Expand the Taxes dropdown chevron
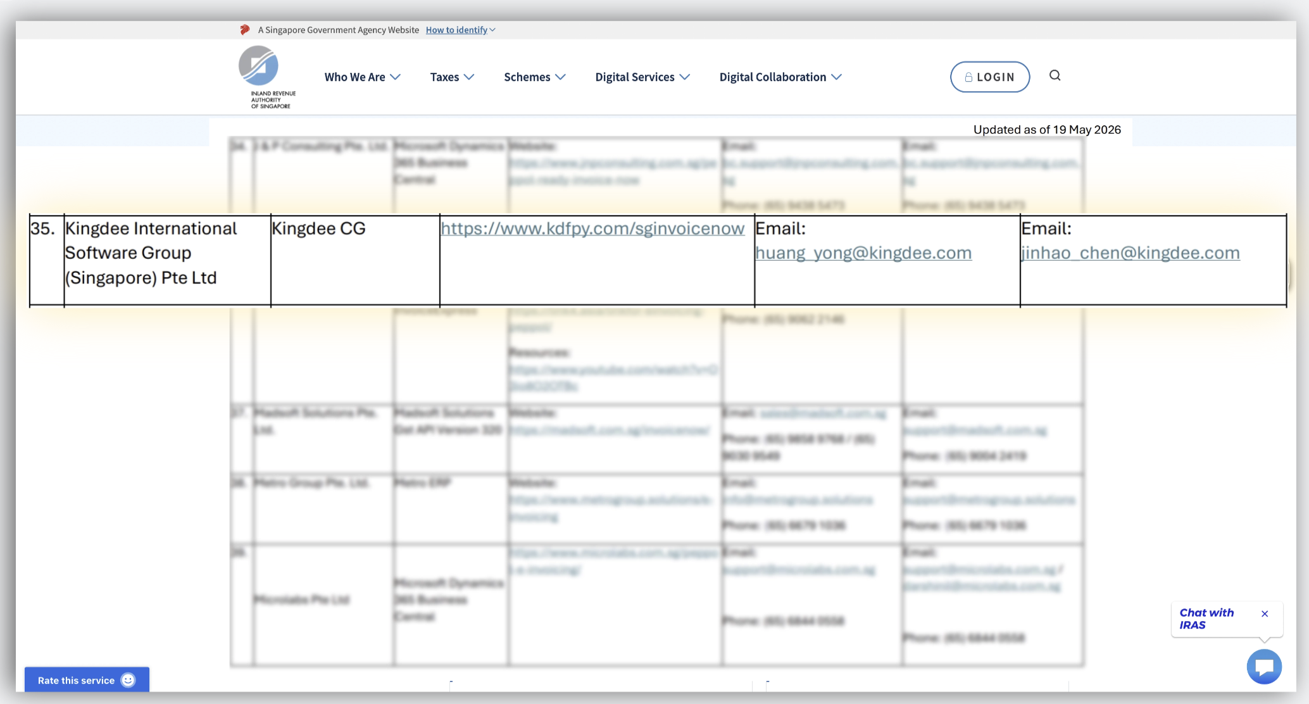The width and height of the screenshot is (1309, 704). [x=469, y=77]
